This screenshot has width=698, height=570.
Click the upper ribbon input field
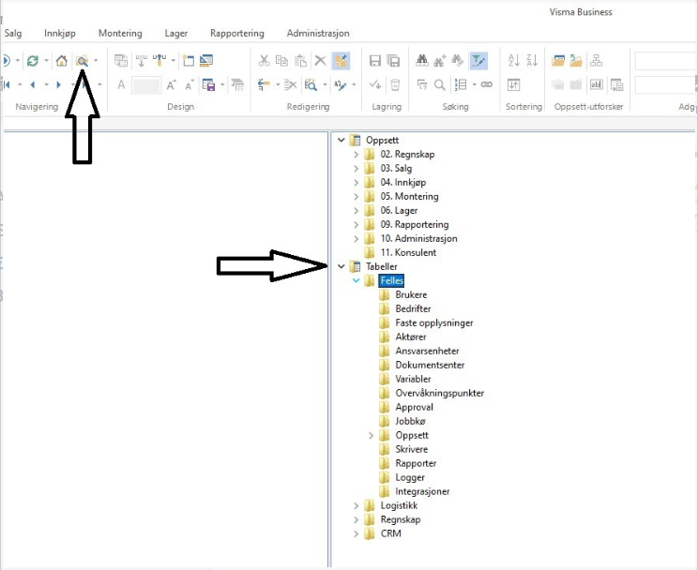coord(666,61)
